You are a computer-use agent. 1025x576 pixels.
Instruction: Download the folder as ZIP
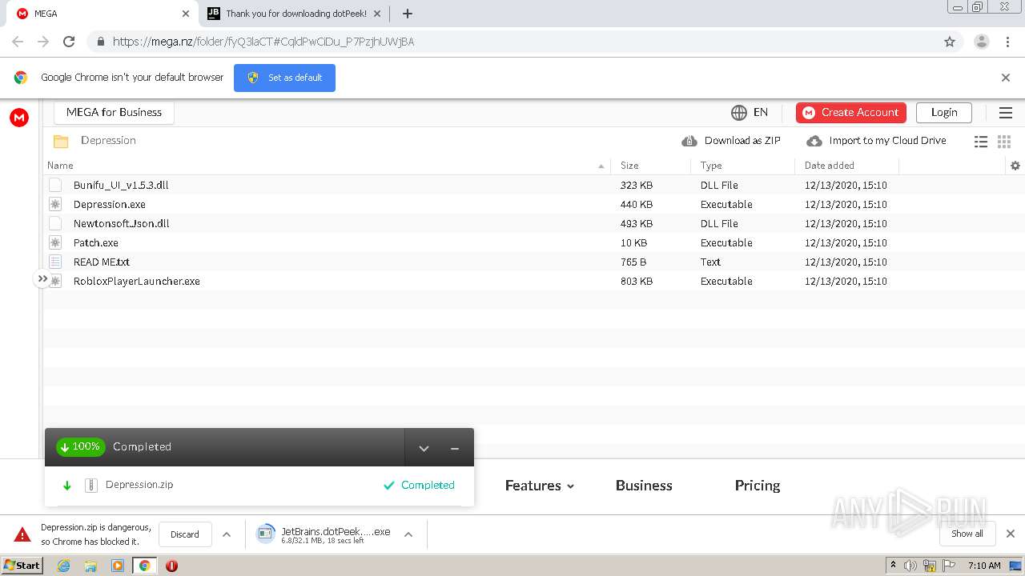pos(731,141)
